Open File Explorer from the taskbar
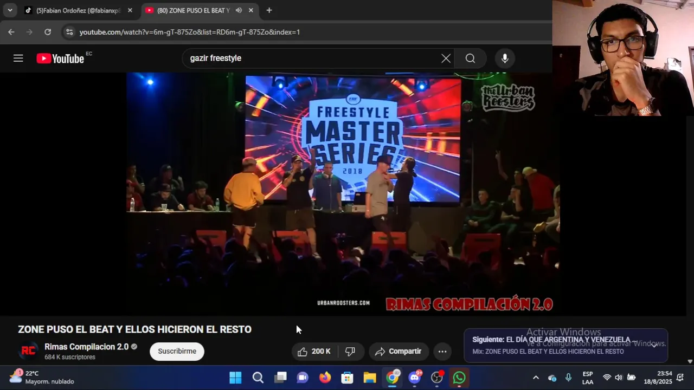This screenshot has width=694, height=390. pyautogui.click(x=370, y=378)
